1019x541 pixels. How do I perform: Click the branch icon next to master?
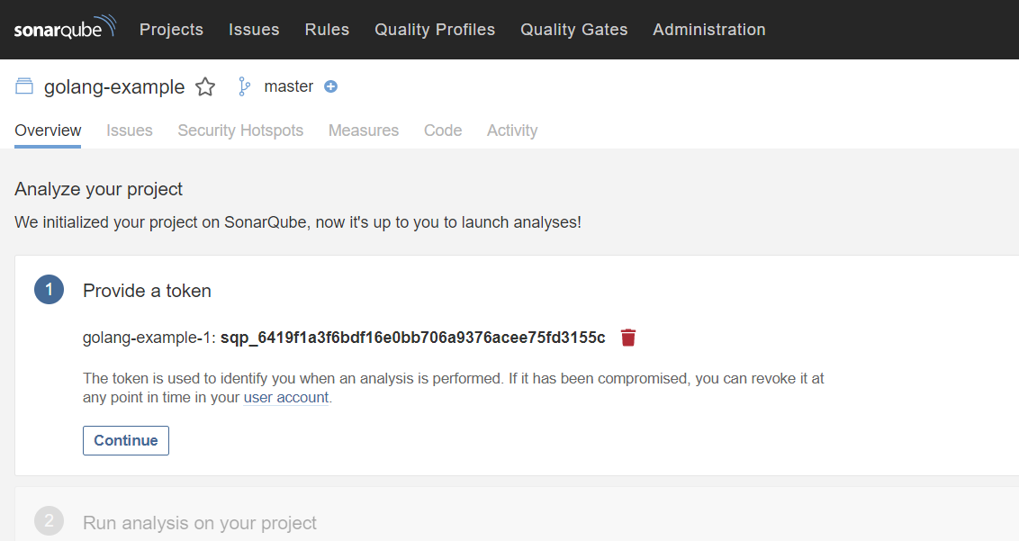(x=244, y=86)
